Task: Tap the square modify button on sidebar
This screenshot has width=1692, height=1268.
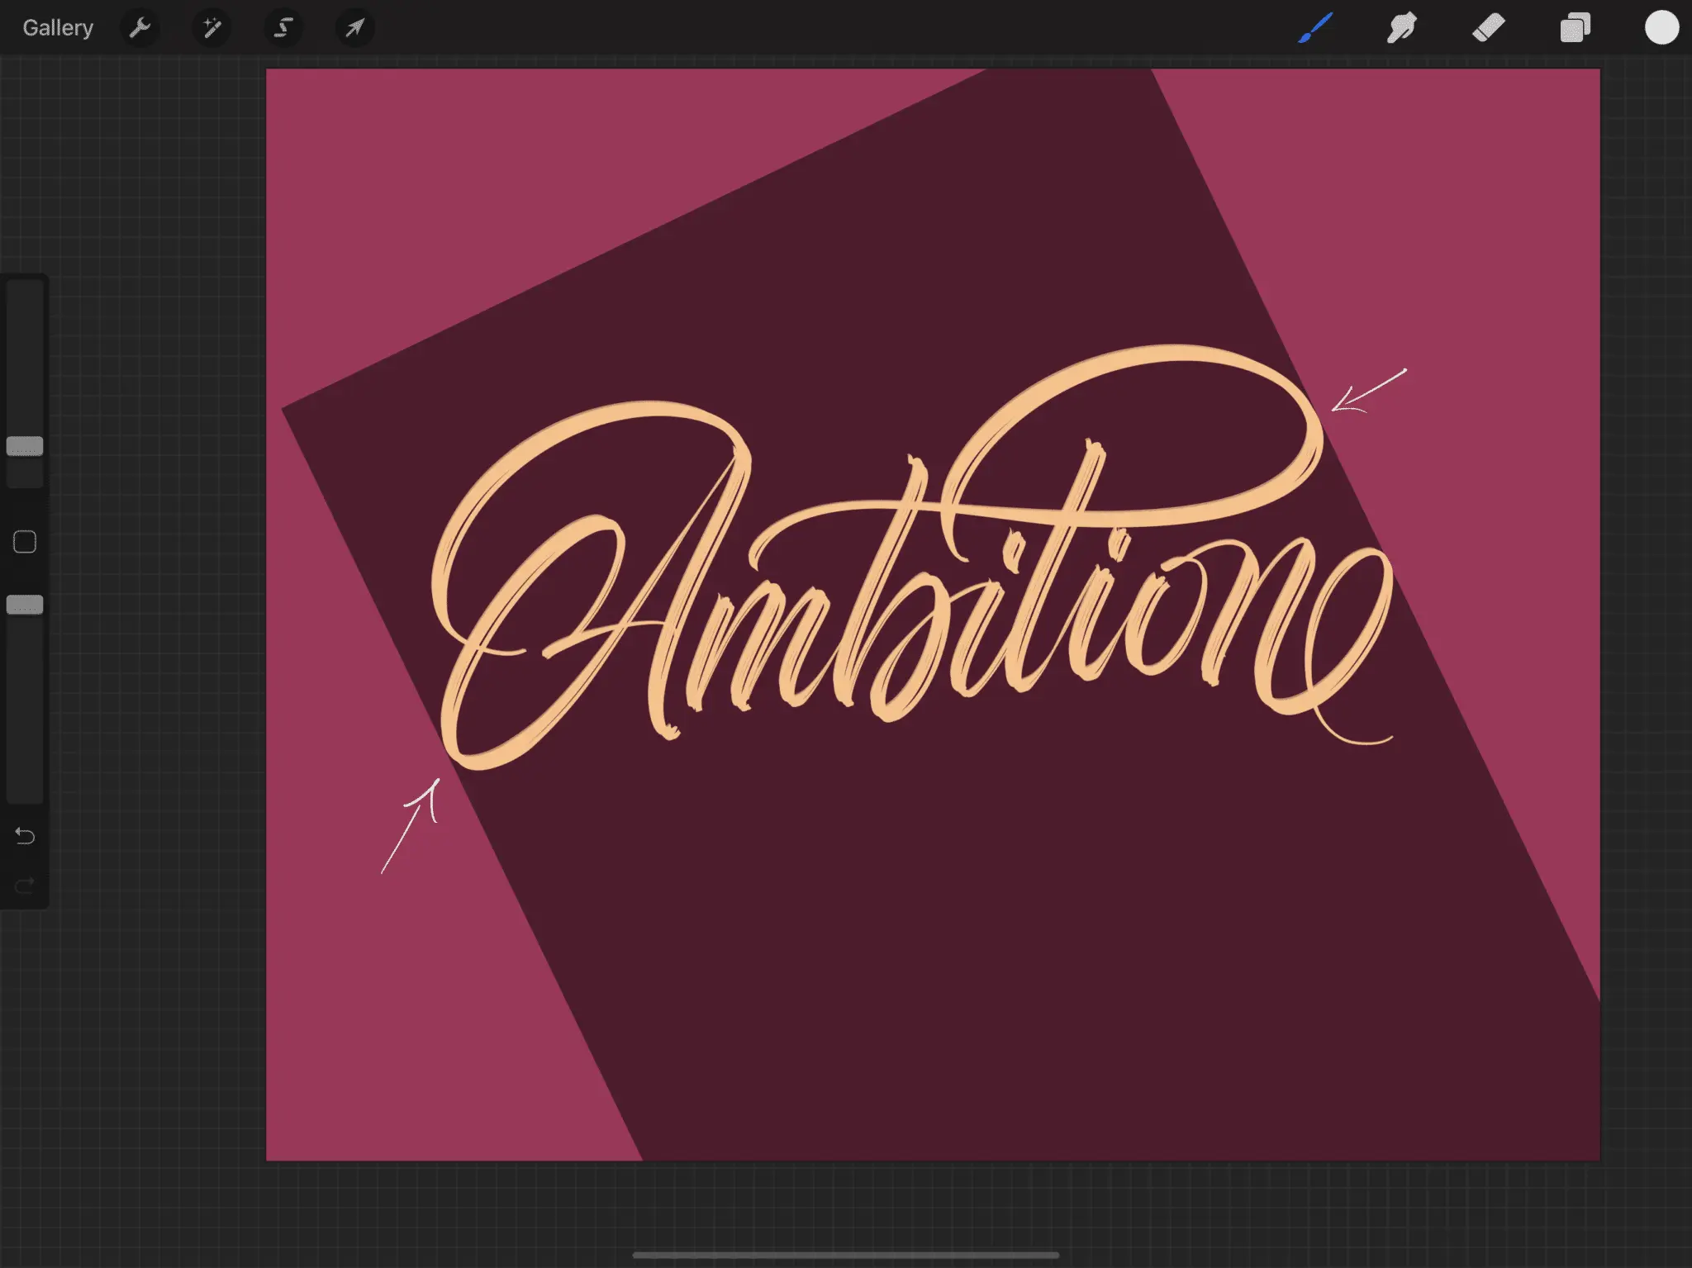Action: coord(25,542)
